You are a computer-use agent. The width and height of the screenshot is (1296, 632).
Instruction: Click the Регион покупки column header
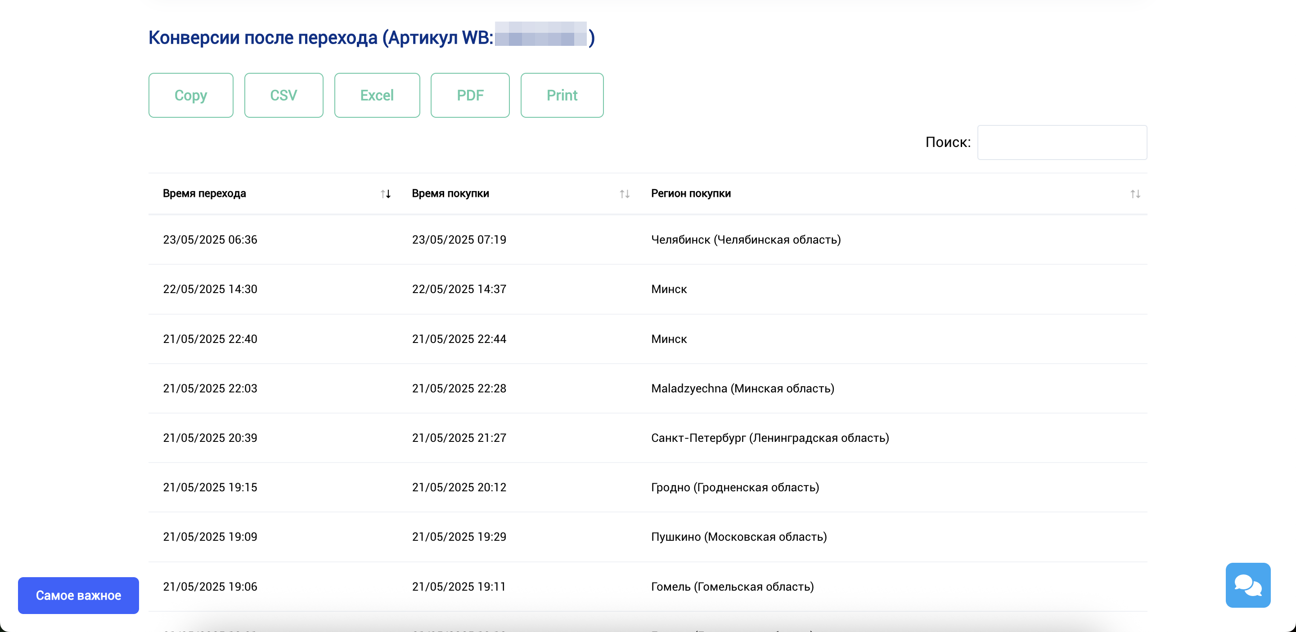691,193
